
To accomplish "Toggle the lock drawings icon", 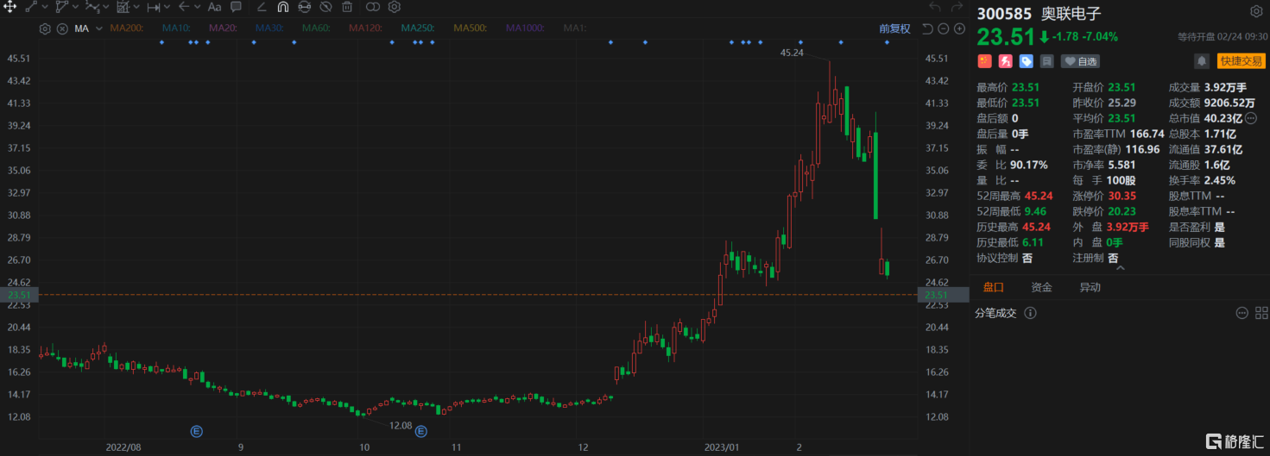I will pos(305,7).
